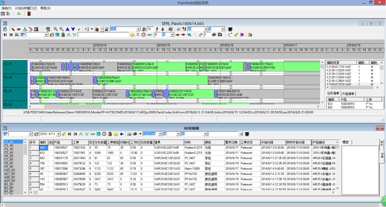Click the black up arrow icon
This screenshot has width=386, height=207.
157,29
